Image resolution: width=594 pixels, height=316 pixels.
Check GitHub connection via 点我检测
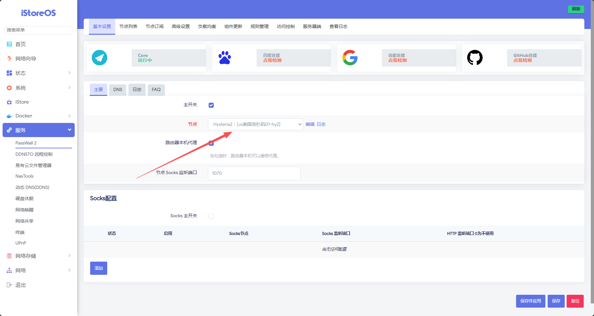pyautogui.click(x=523, y=60)
